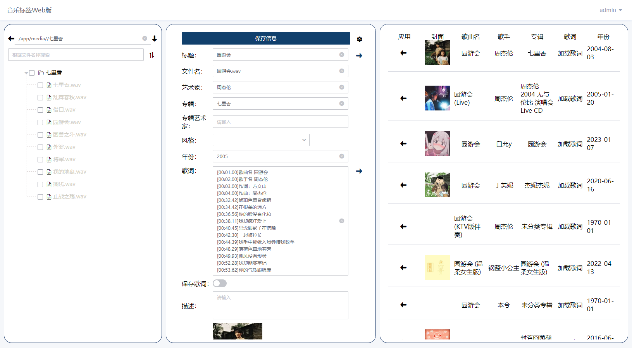632x348 pixels.
Task: Clear the album field 七里香
Action: 342,103
